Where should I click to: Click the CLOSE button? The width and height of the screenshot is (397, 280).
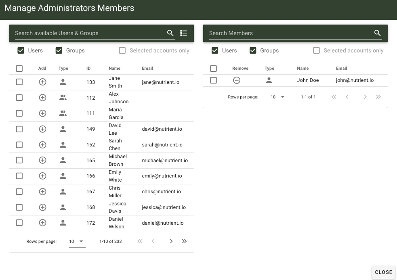tap(383, 272)
